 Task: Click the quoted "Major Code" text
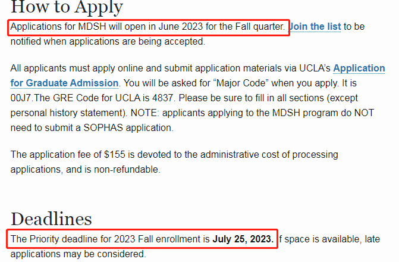[x=241, y=83]
